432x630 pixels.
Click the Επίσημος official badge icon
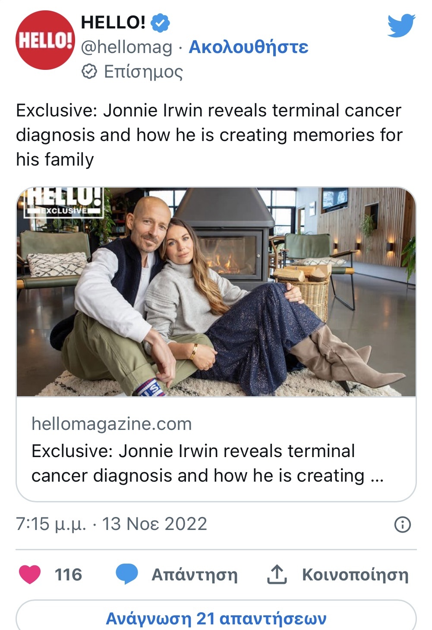89,72
